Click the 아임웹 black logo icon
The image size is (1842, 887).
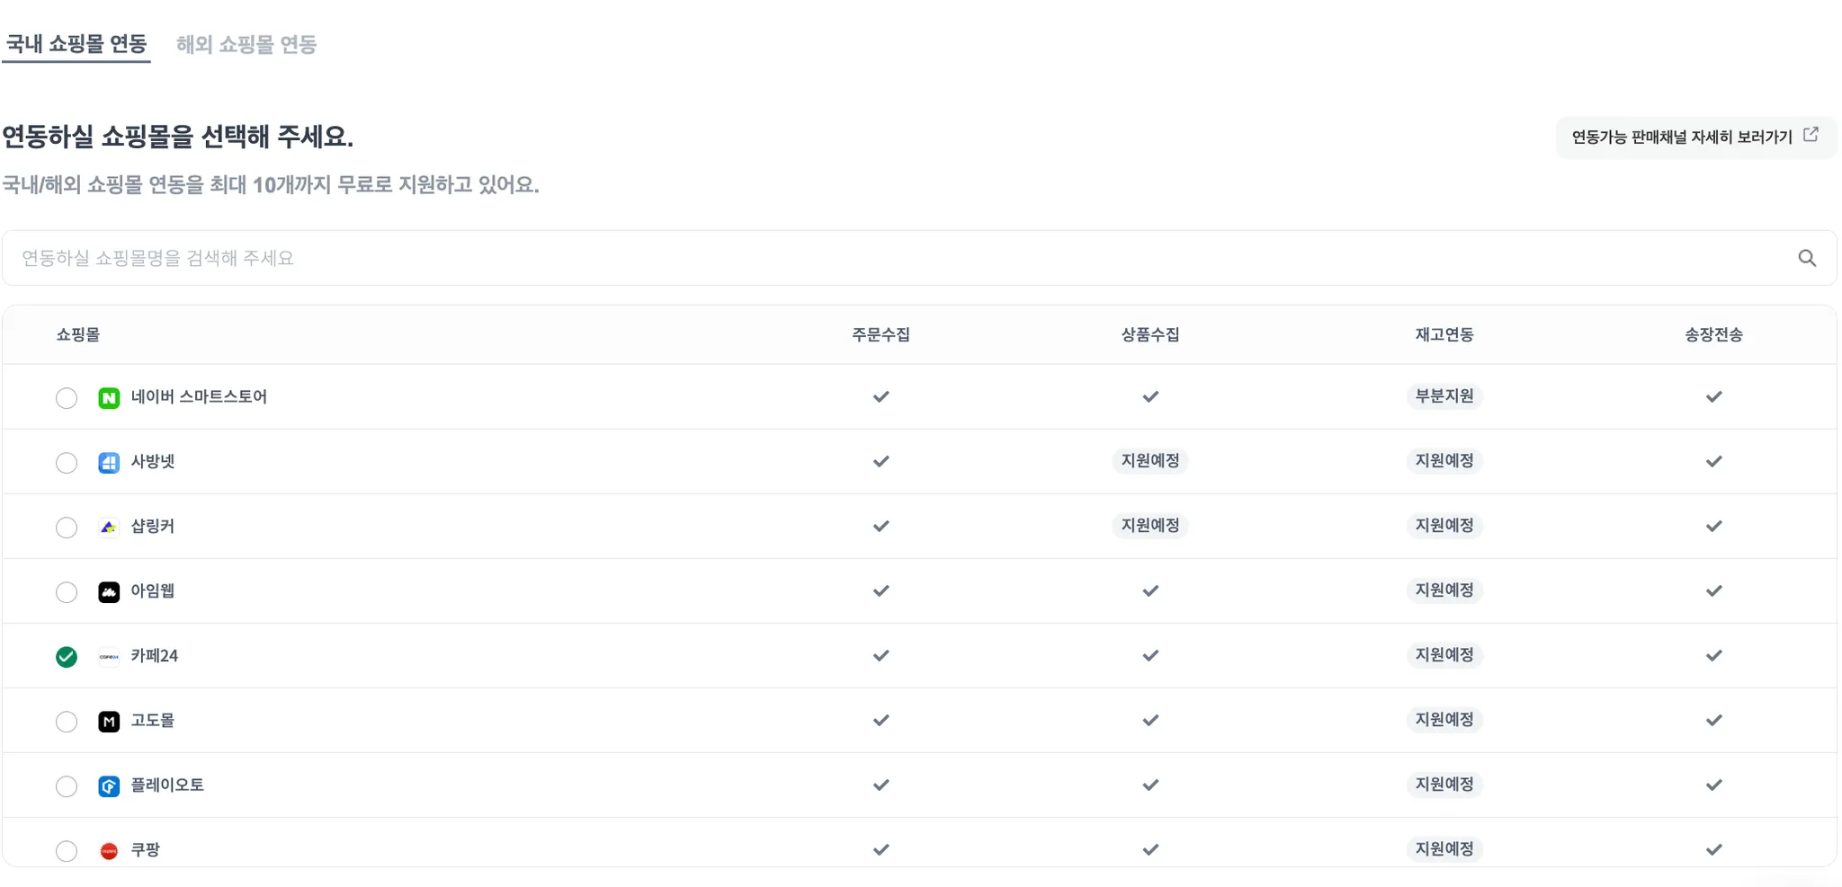[x=109, y=592]
